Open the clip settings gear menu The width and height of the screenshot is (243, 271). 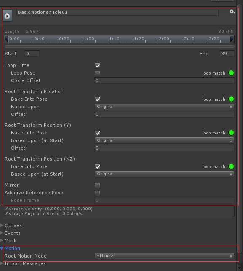[x=232, y=12]
